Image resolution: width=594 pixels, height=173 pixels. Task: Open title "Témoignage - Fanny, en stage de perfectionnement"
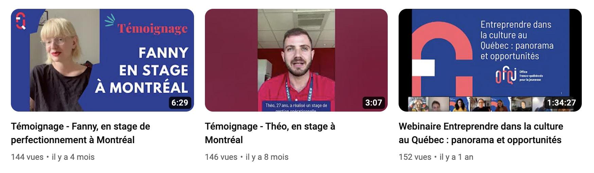81,133
